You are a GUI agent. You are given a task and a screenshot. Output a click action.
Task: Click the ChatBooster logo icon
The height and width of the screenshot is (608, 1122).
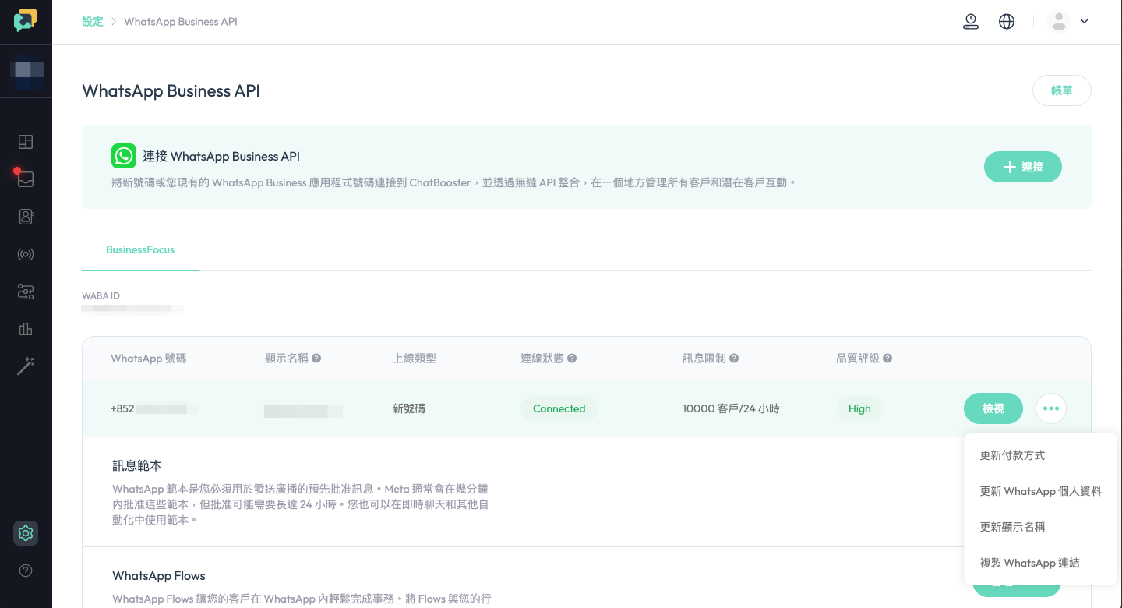click(25, 20)
